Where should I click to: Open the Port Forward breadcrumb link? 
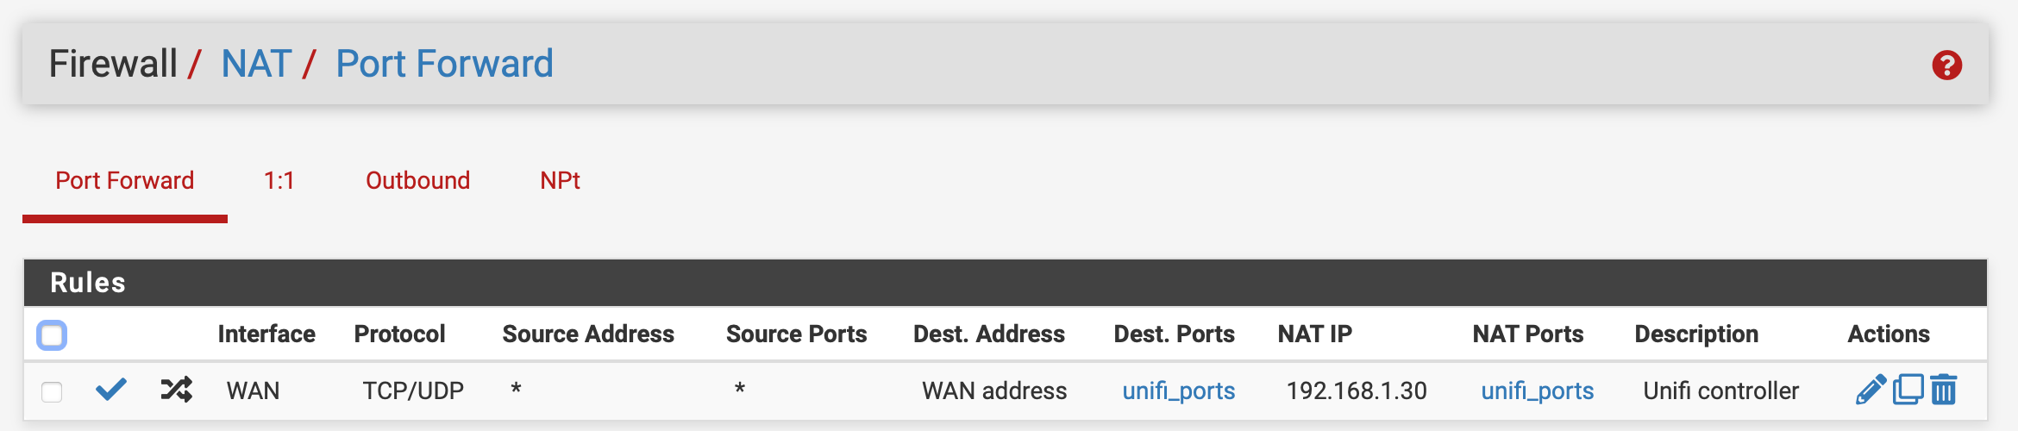[x=444, y=64]
